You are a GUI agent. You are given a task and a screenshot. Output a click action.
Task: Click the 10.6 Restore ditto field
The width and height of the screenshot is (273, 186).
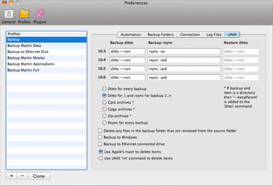(241, 77)
